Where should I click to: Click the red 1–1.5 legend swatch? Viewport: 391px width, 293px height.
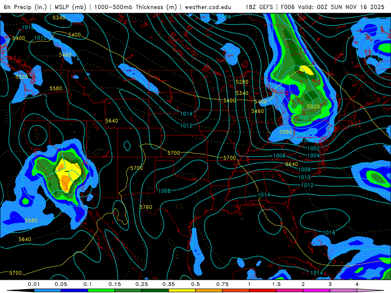pos(263,291)
